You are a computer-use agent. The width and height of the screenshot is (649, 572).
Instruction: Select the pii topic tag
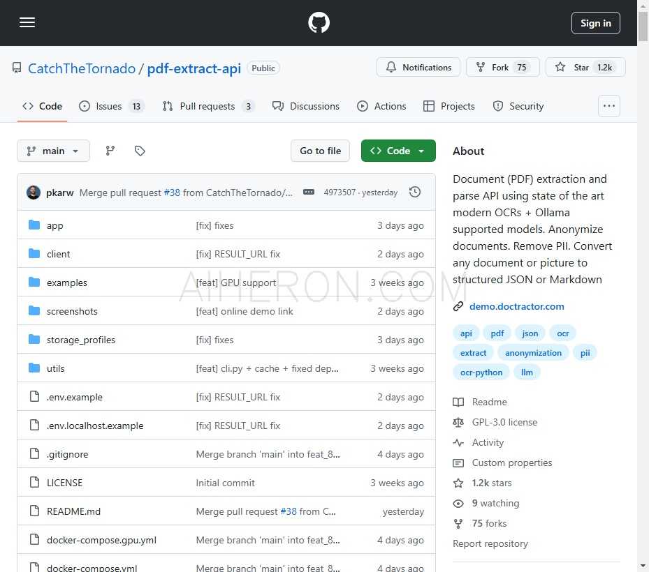tap(585, 352)
